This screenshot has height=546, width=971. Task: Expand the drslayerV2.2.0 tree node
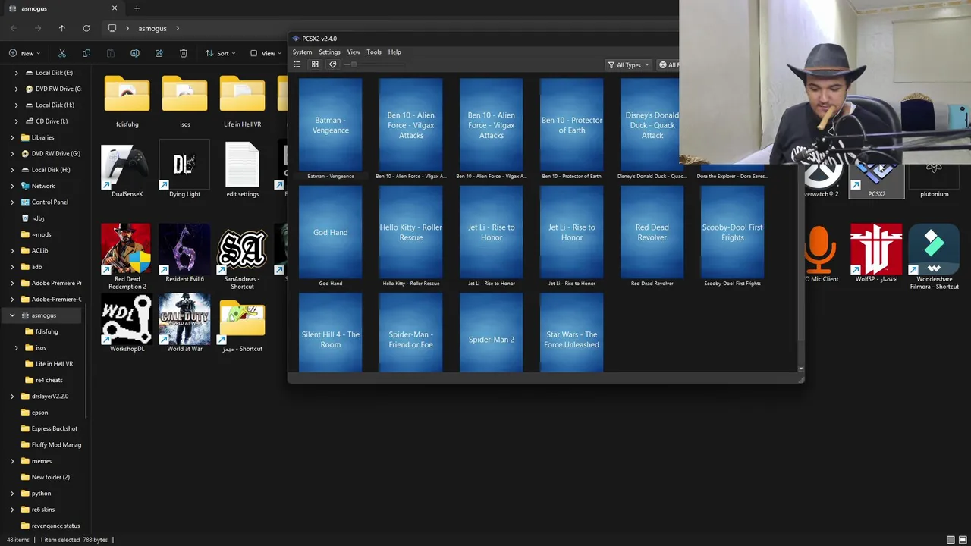click(12, 396)
